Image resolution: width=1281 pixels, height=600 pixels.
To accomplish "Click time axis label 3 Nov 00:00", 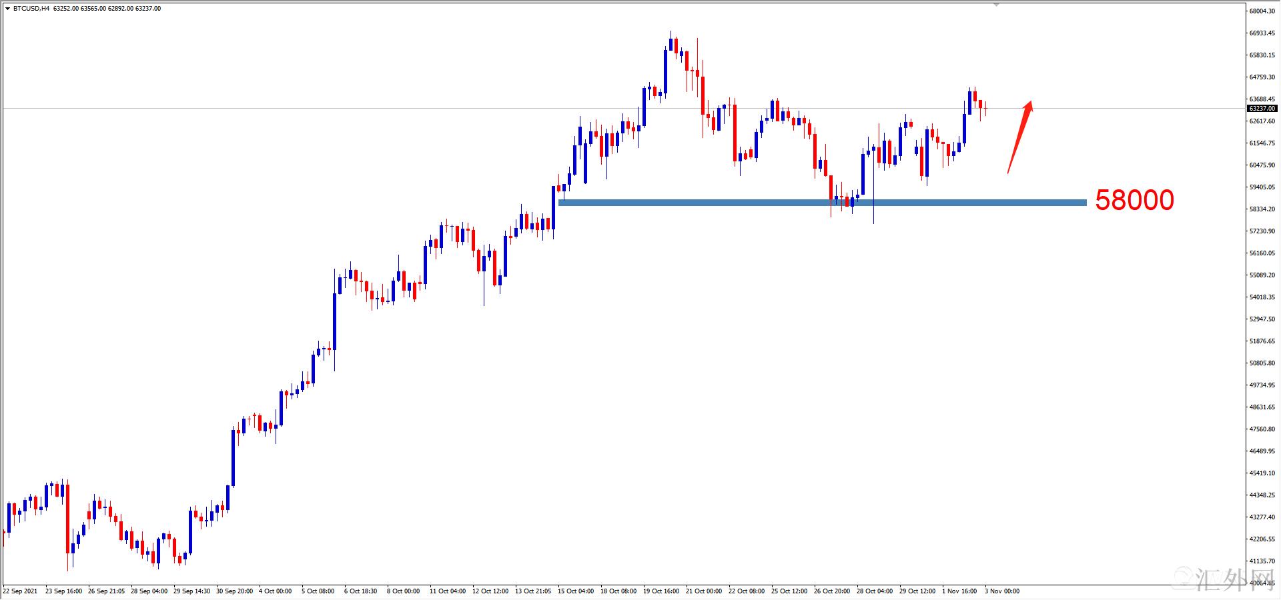I will (1002, 591).
